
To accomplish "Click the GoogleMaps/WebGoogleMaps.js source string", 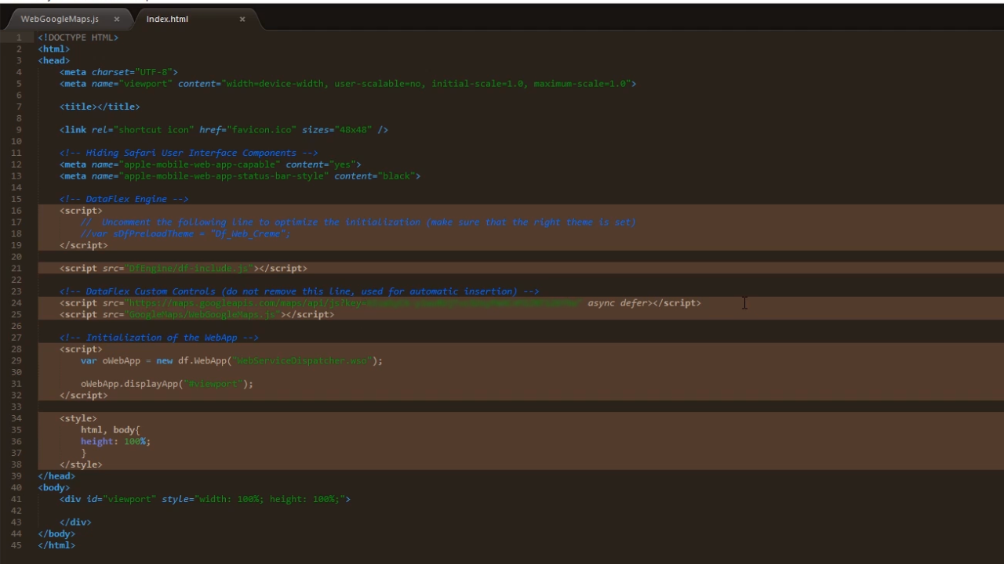I will tap(203, 315).
